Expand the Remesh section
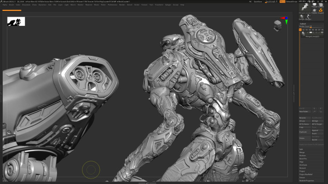The image size is (328, 184). (302, 167)
